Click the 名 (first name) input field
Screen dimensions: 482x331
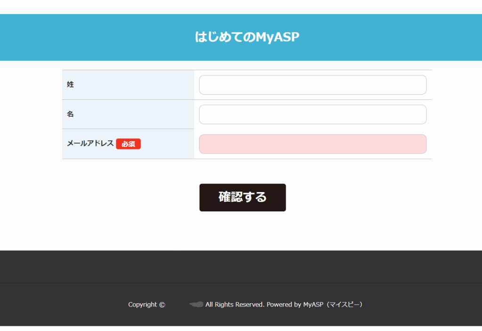313,114
